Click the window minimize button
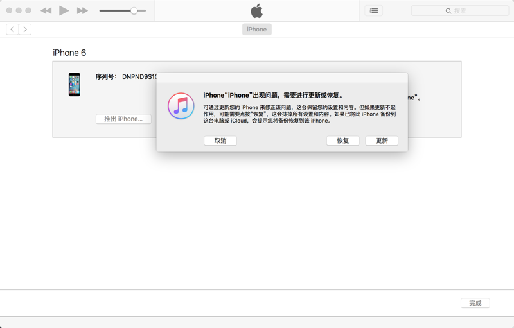514x328 pixels. (19, 10)
